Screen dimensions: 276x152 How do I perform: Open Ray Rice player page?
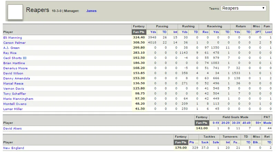coord(10,53)
